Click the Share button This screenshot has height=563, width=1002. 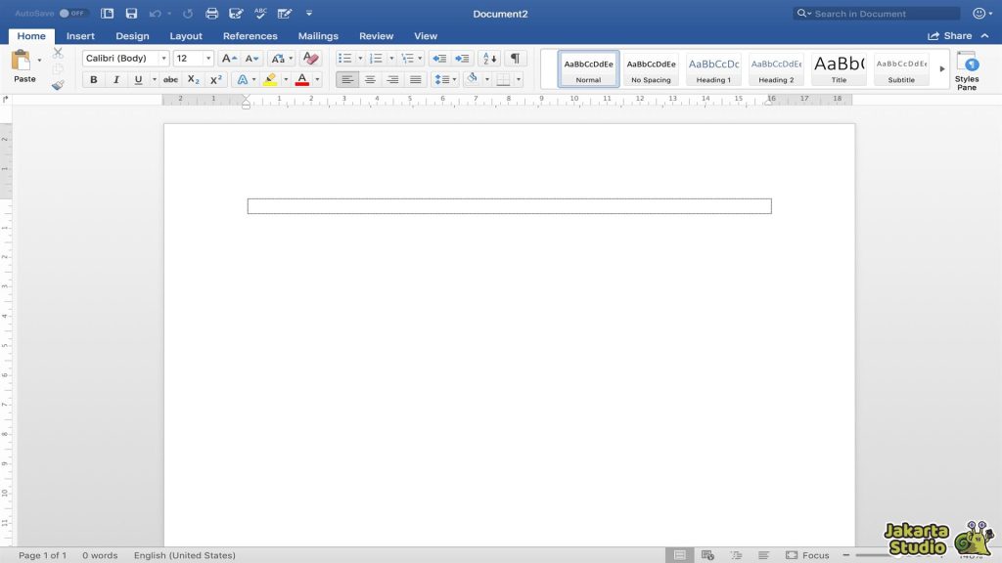click(x=949, y=36)
